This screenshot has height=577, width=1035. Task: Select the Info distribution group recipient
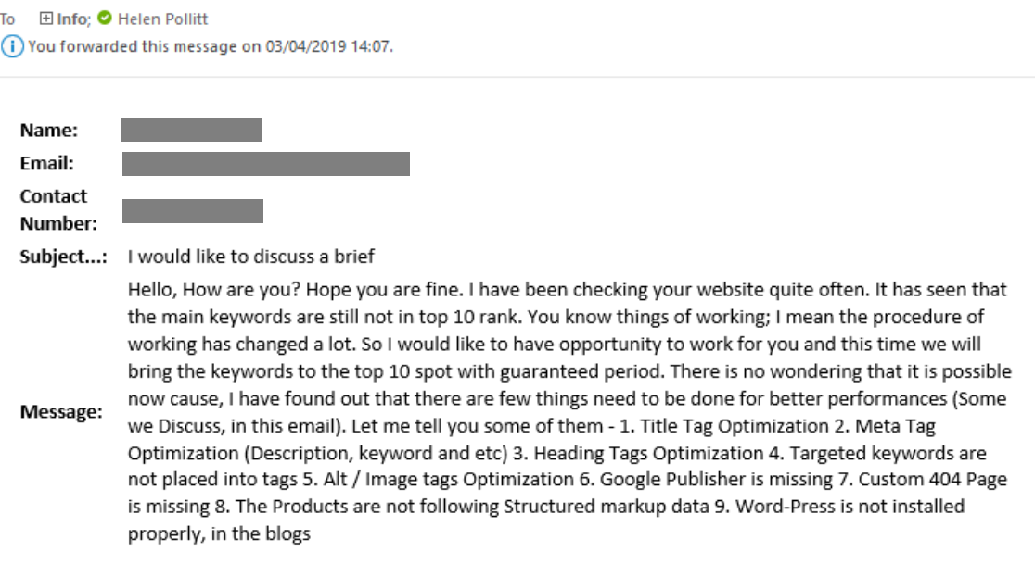point(70,17)
